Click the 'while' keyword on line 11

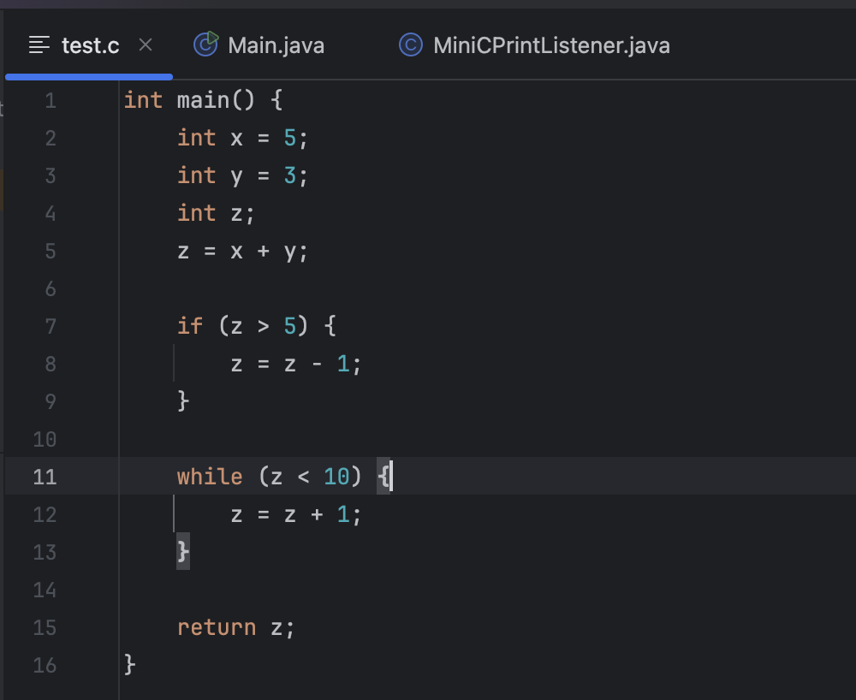tap(210, 477)
